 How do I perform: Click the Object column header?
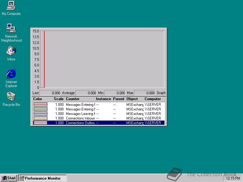tap(132, 99)
